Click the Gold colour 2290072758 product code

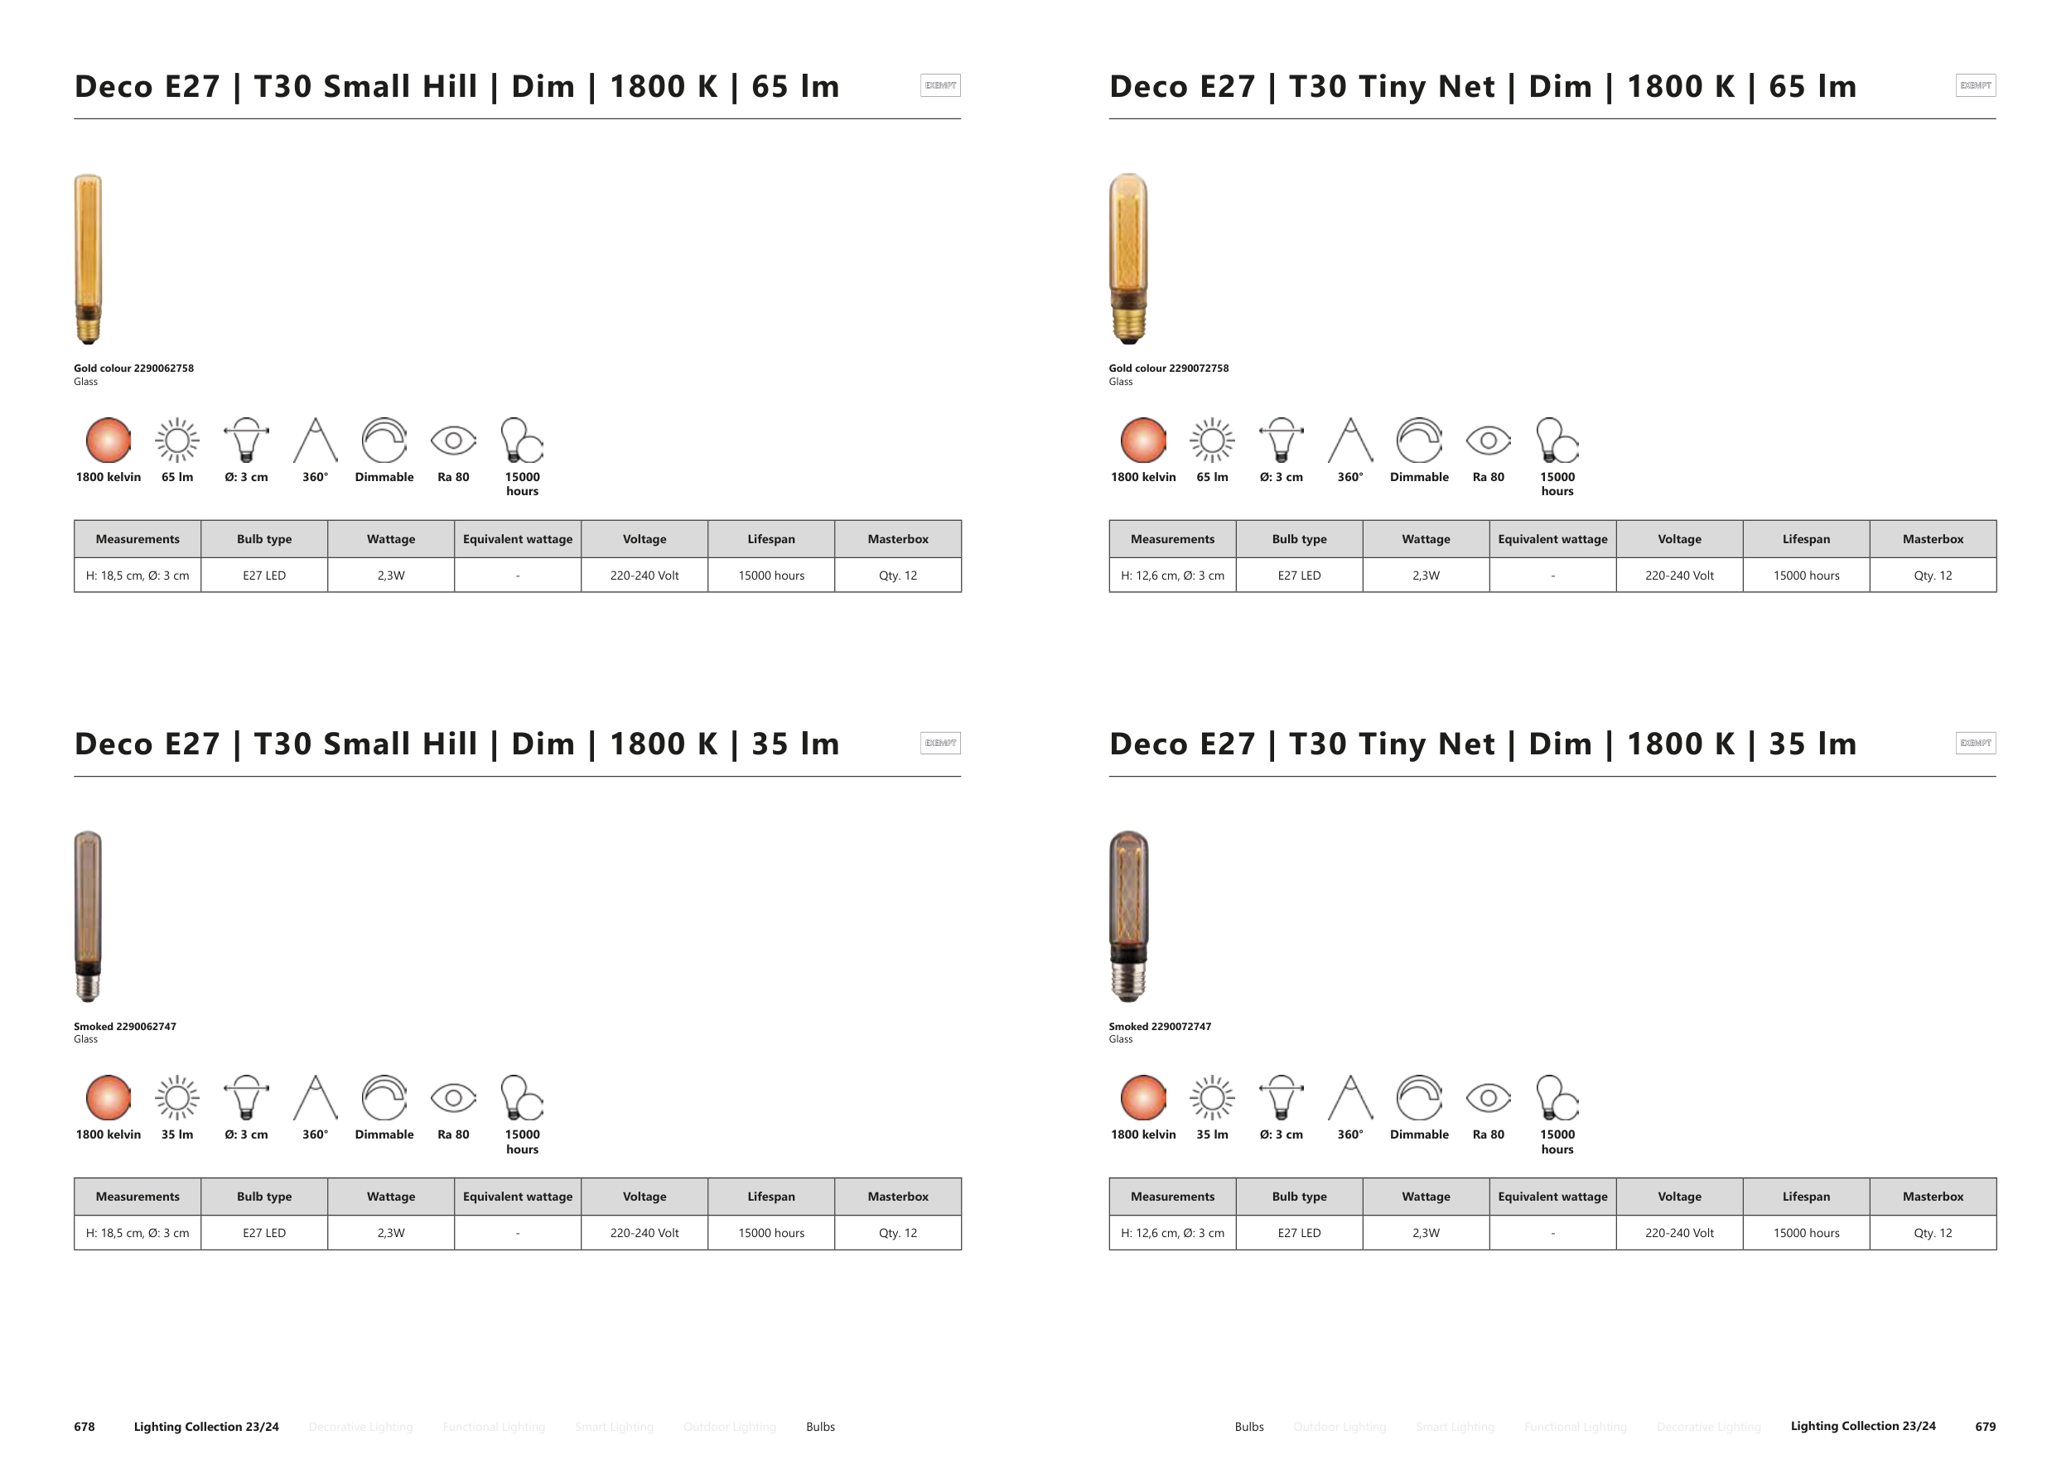click(1168, 368)
